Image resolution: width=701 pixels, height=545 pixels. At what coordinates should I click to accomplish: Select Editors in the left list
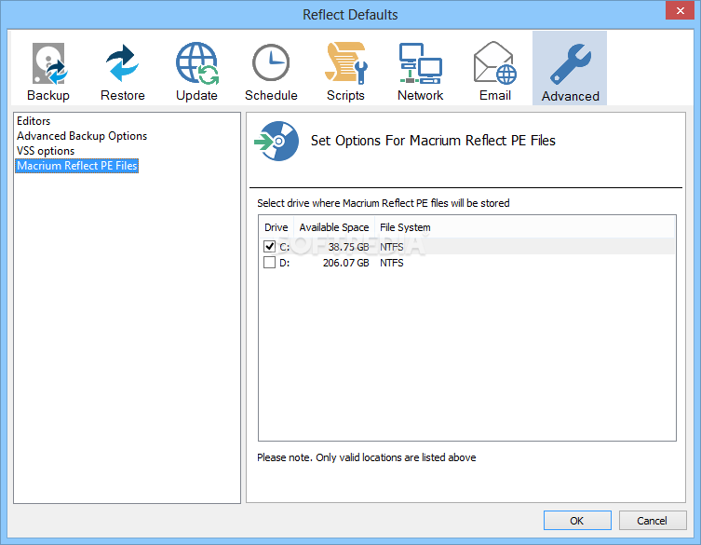[x=34, y=121]
